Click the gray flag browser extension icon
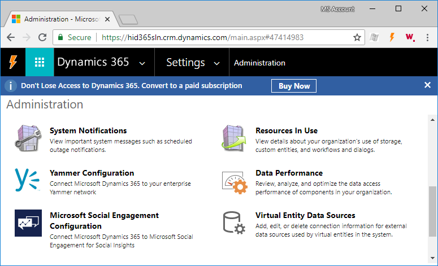The image size is (438, 266). (x=374, y=37)
